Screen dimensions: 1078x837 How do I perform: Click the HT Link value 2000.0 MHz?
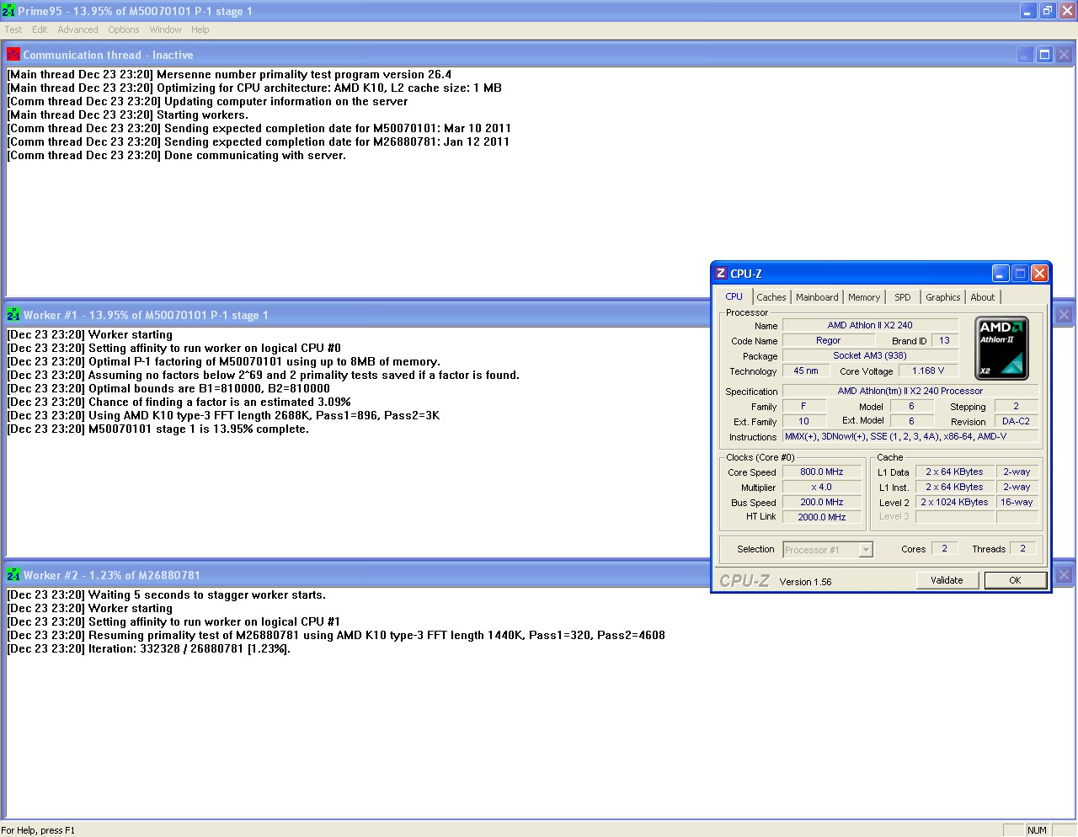tap(822, 518)
